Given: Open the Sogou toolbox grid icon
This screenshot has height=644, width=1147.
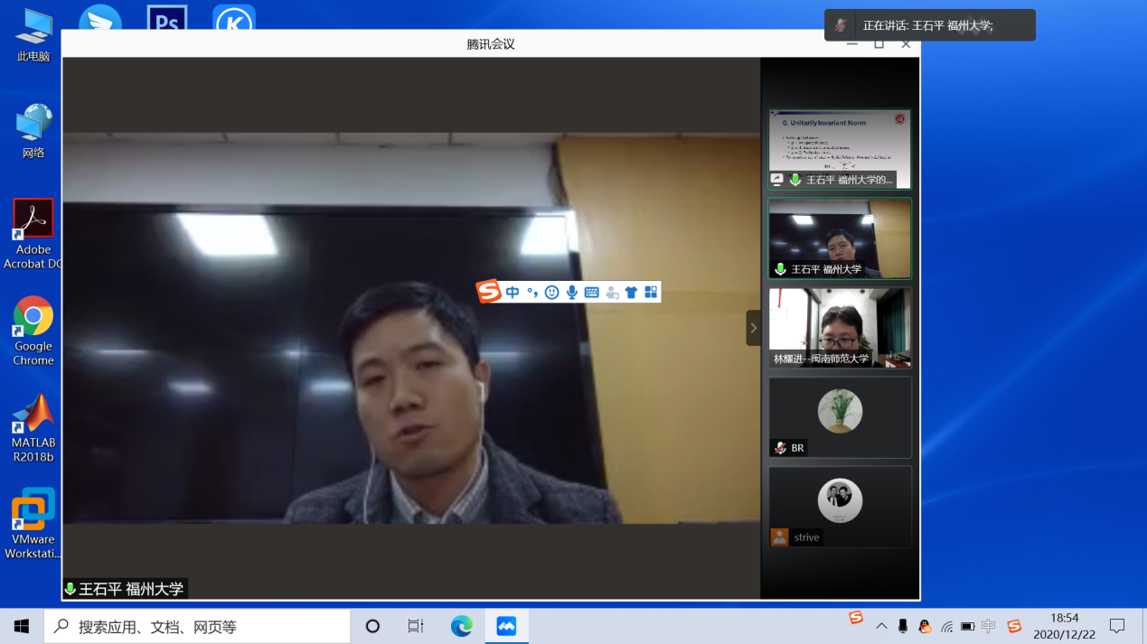Looking at the screenshot, I should point(651,292).
